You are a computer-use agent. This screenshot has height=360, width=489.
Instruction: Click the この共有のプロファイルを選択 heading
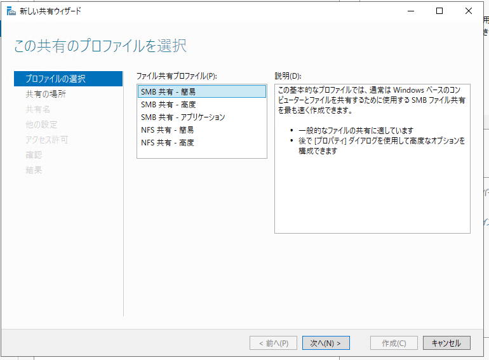[x=100, y=46]
